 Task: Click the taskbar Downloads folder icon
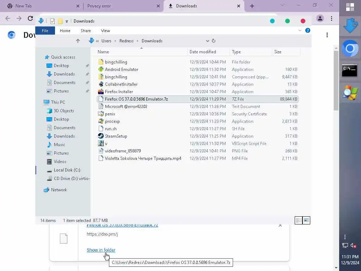click(350, 26)
